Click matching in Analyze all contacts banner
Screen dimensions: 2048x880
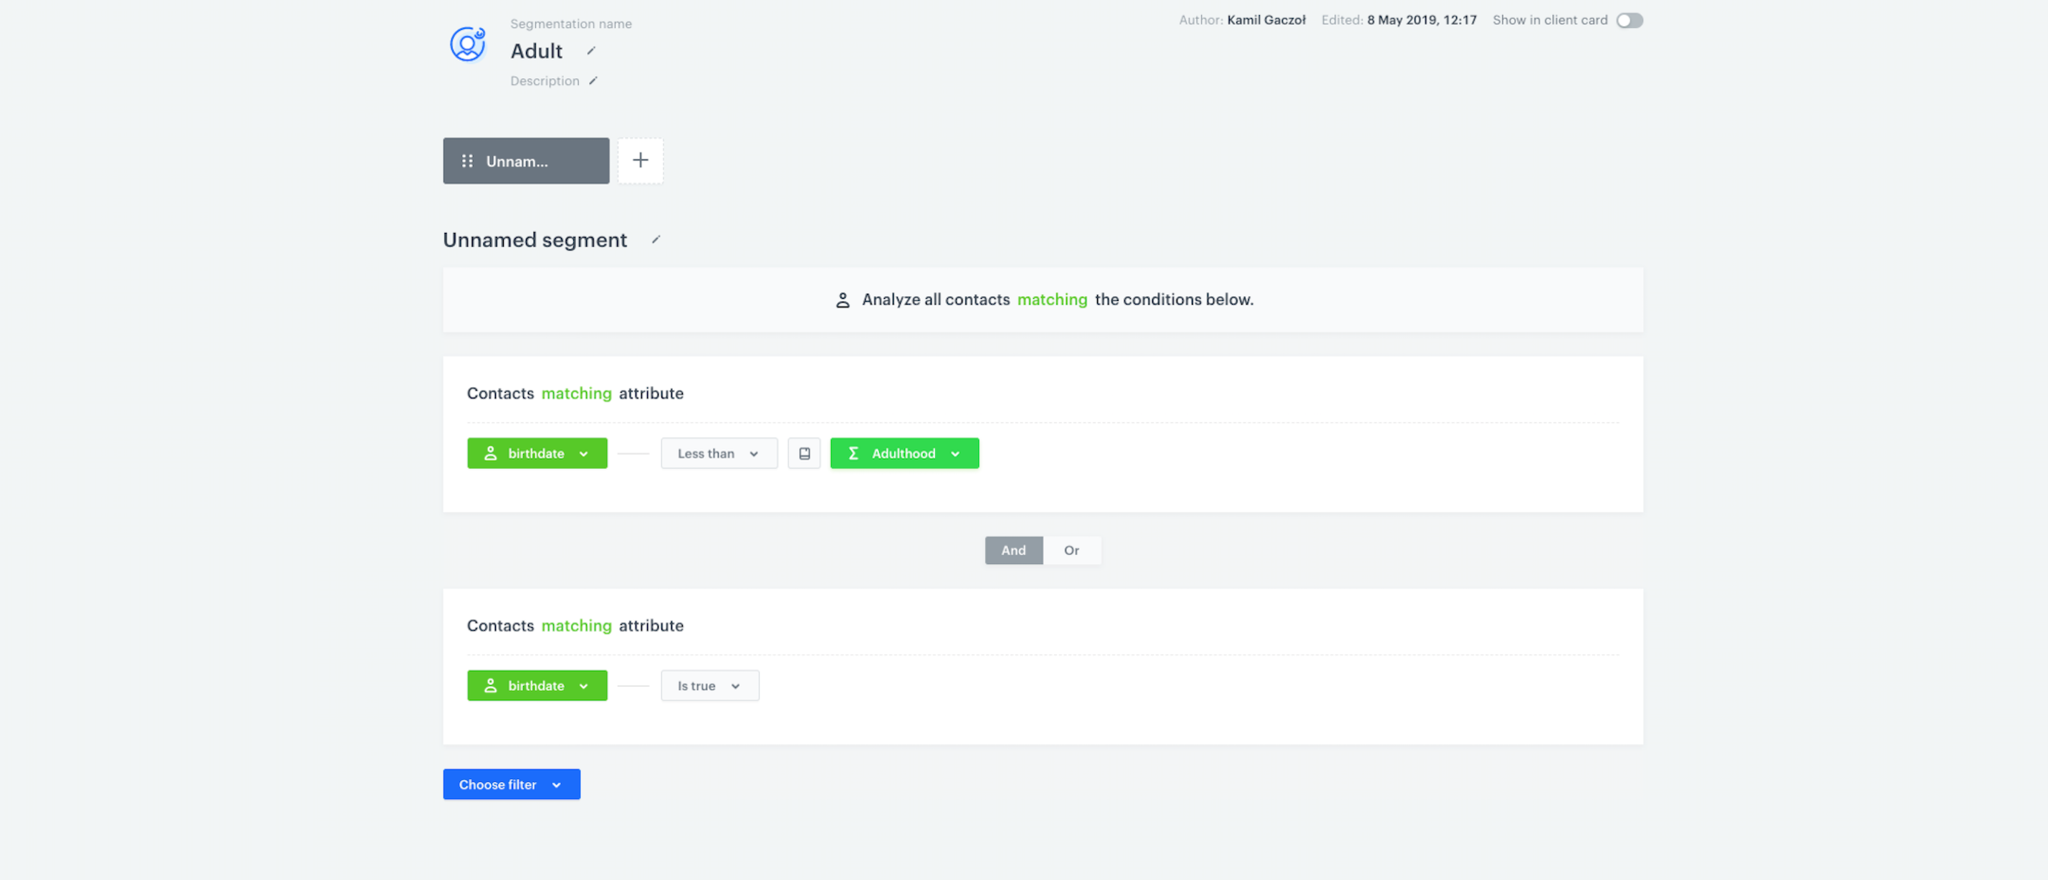point(1052,300)
